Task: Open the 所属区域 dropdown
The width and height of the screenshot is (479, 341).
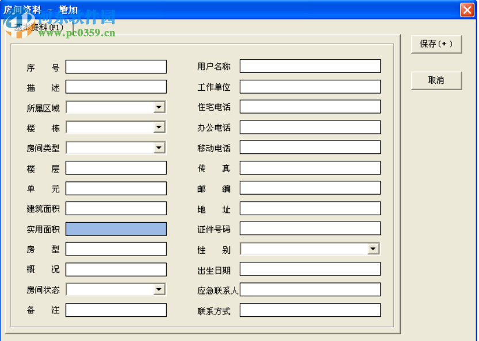Action: (x=160, y=107)
